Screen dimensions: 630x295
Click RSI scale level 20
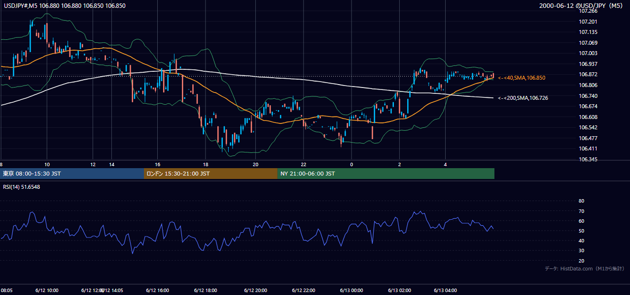pos(581,261)
